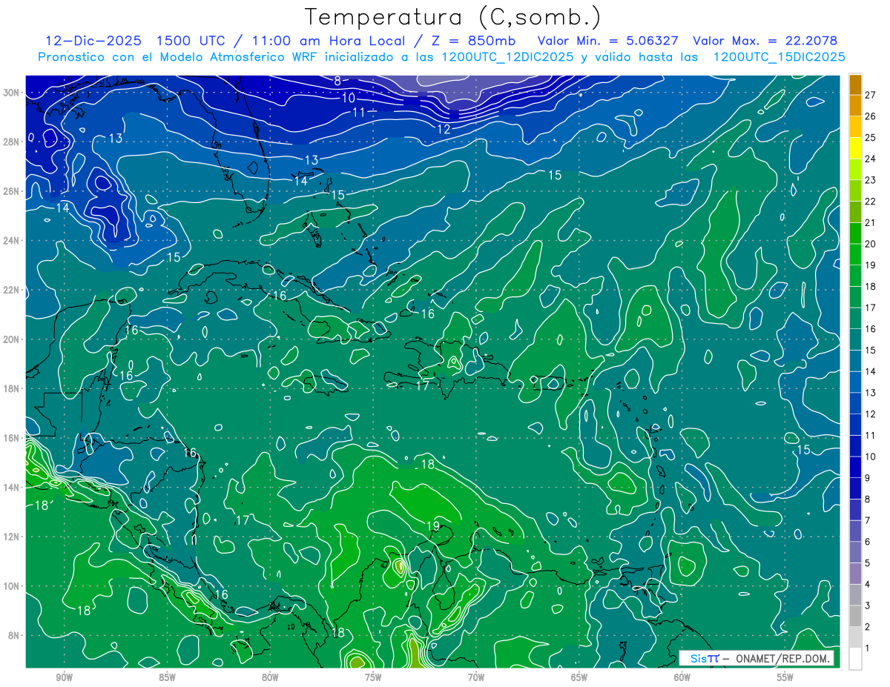890x687 pixels.
Task: Select the gray legend swatch between 2 and 3
Action: coord(856,616)
